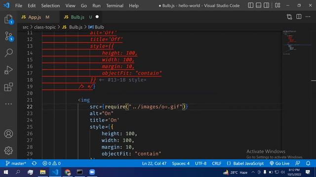Image resolution: width=316 pixels, height=177 pixels.
Task: Click feedback icon in status bar
Action: tap(297, 163)
